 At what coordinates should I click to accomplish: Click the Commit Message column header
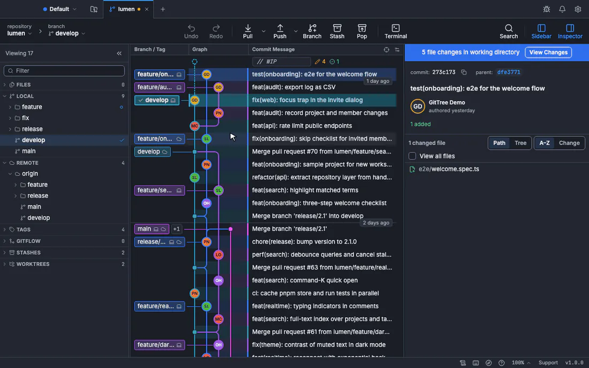(273, 49)
